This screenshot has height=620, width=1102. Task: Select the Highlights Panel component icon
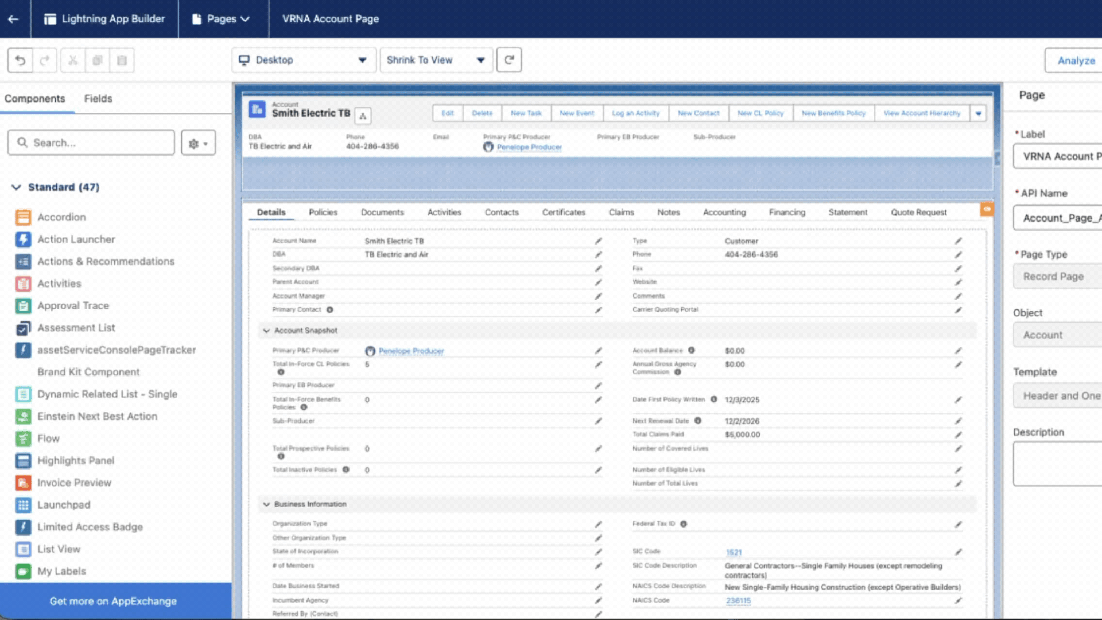(x=24, y=461)
